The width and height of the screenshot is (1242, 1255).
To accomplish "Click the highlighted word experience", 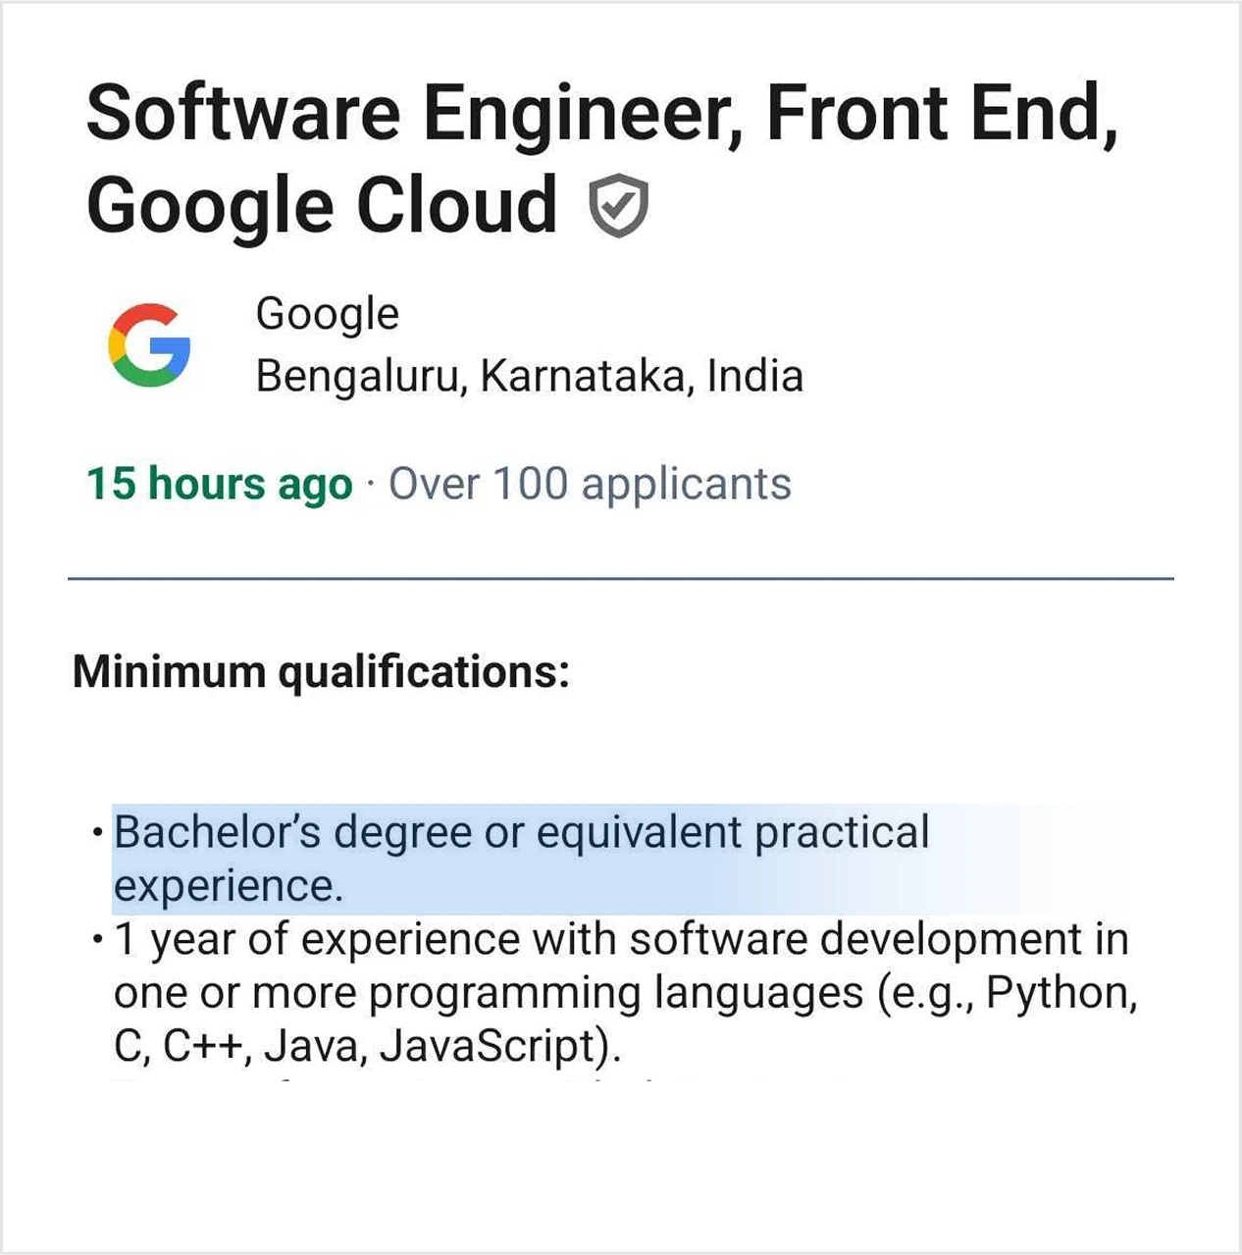I will (x=228, y=887).
